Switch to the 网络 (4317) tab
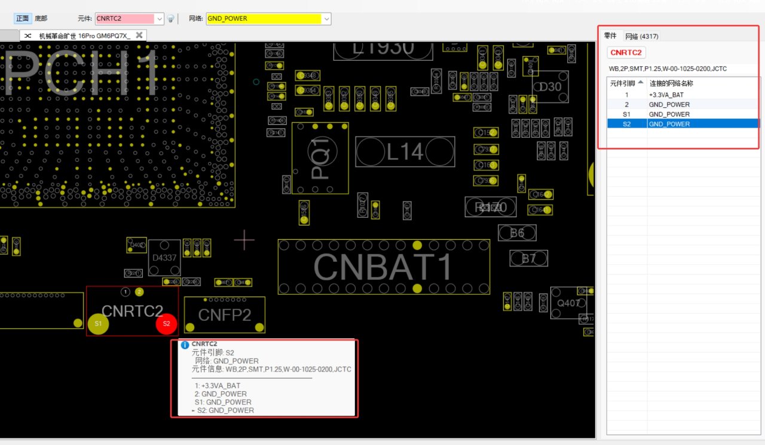The height and width of the screenshot is (445, 765). (642, 36)
